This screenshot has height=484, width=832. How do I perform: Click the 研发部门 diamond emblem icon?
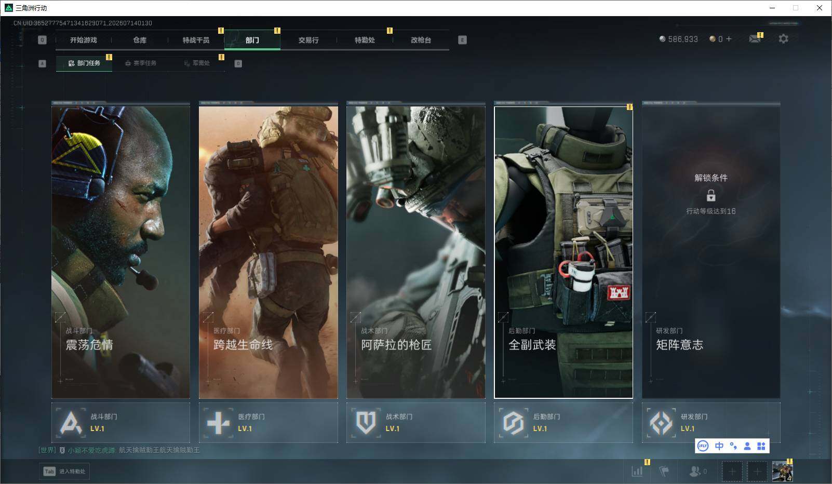point(661,422)
